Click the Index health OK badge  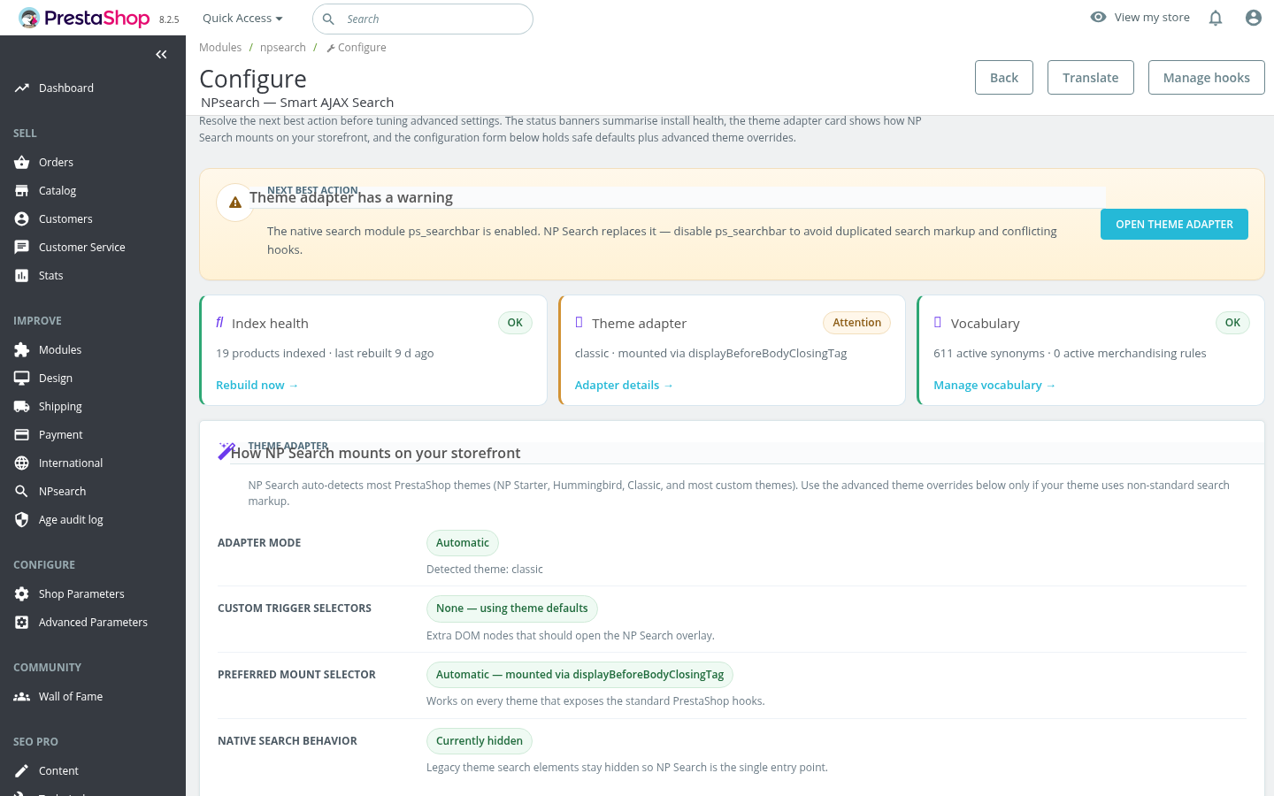point(515,323)
